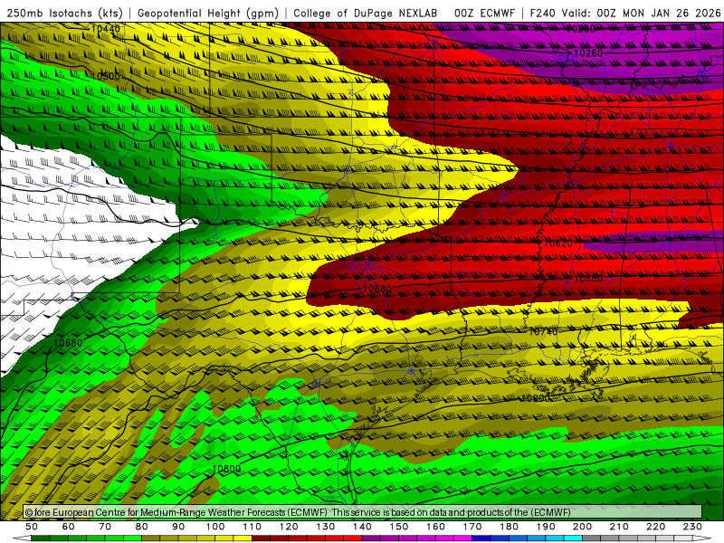724x543 pixels.
Task: Click the cyan swatch just left of 200 tick
Action: 574,538
